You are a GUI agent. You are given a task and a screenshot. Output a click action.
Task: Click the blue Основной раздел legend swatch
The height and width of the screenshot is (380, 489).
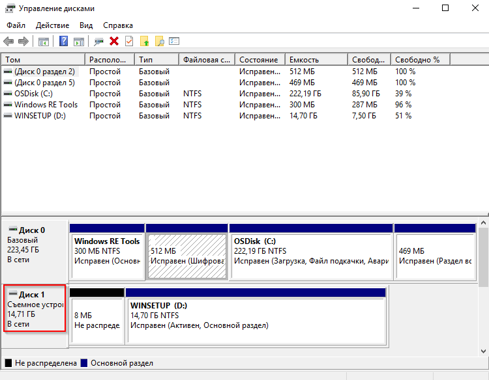(84, 363)
